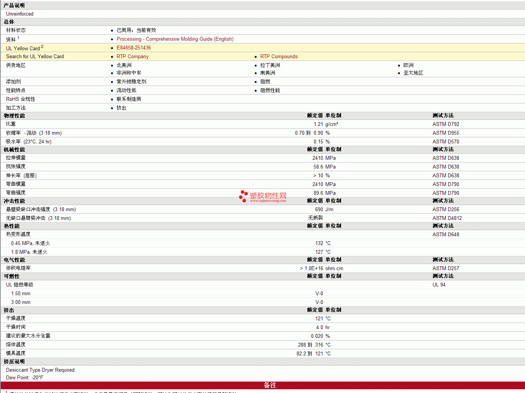Select the '模具温度' row label

click(16, 353)
